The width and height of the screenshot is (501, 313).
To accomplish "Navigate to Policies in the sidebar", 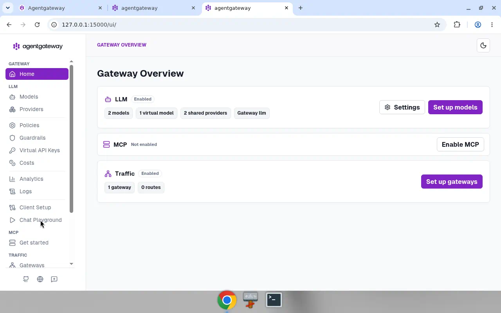I will coord(37,125).
